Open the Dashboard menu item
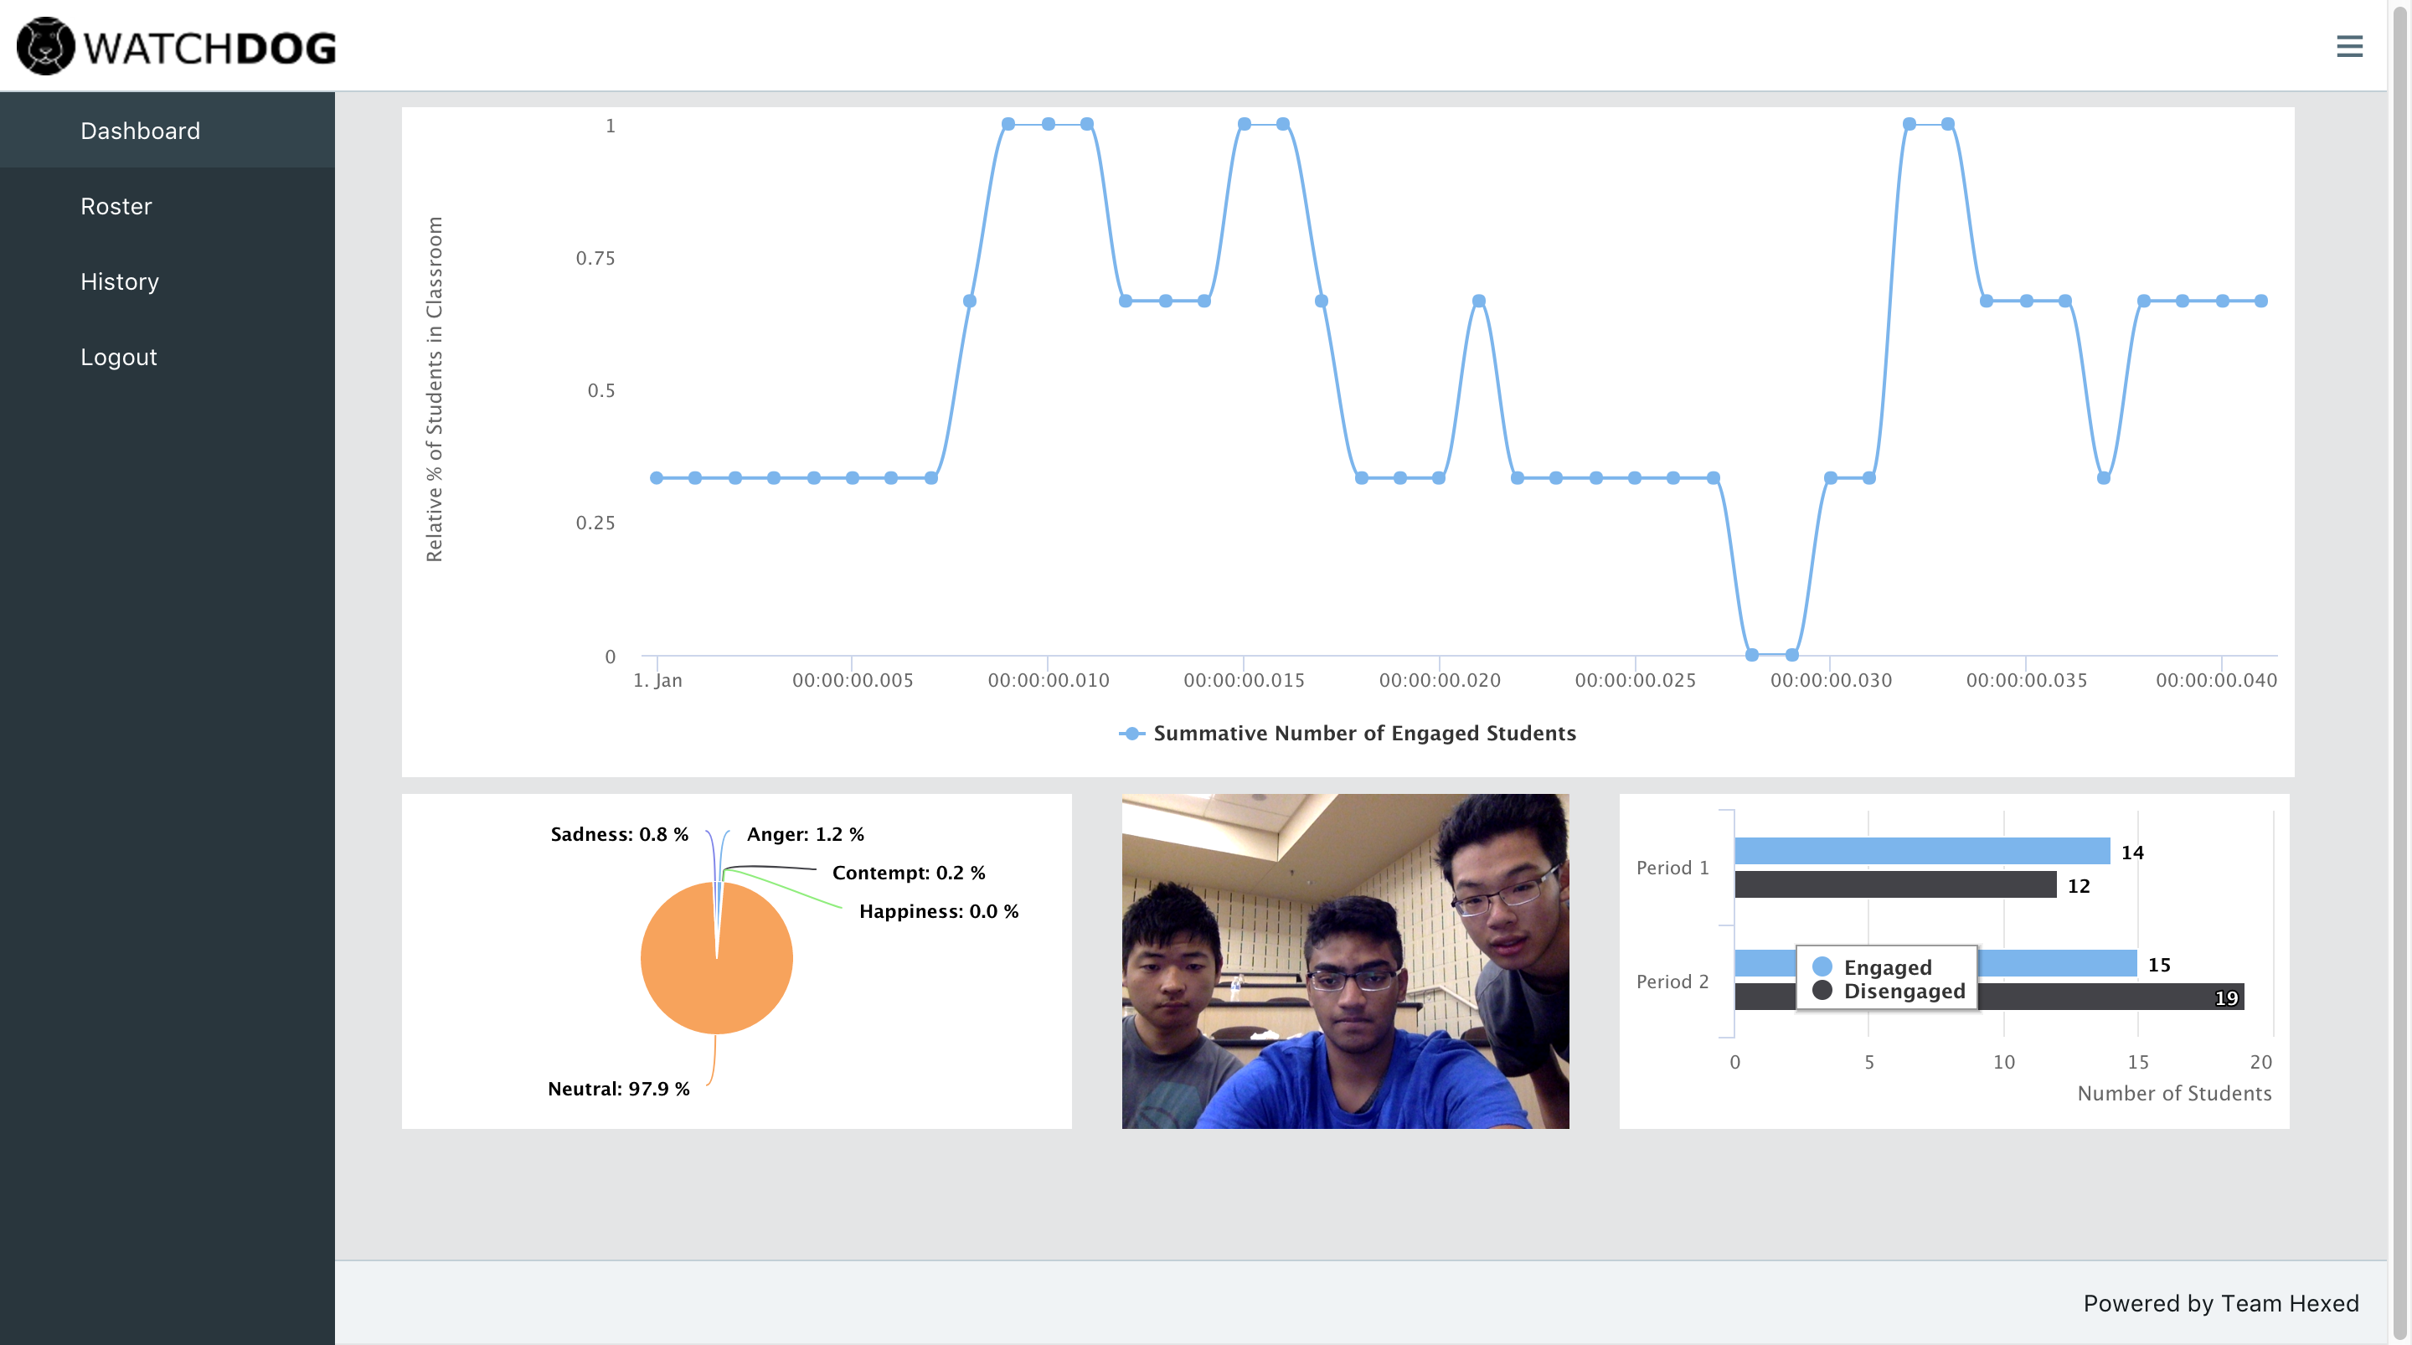The width and height of the screenshot is (2412, 1345). tap(141, 130)
